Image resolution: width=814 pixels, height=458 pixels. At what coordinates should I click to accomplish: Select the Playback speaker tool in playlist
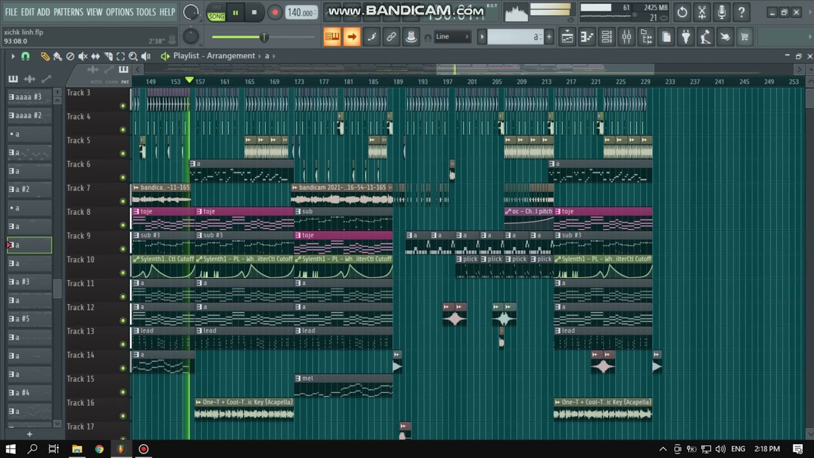point(146,56)
